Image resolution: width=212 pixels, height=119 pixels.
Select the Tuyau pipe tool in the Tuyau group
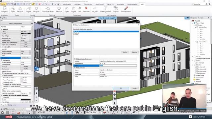[13, 10]
